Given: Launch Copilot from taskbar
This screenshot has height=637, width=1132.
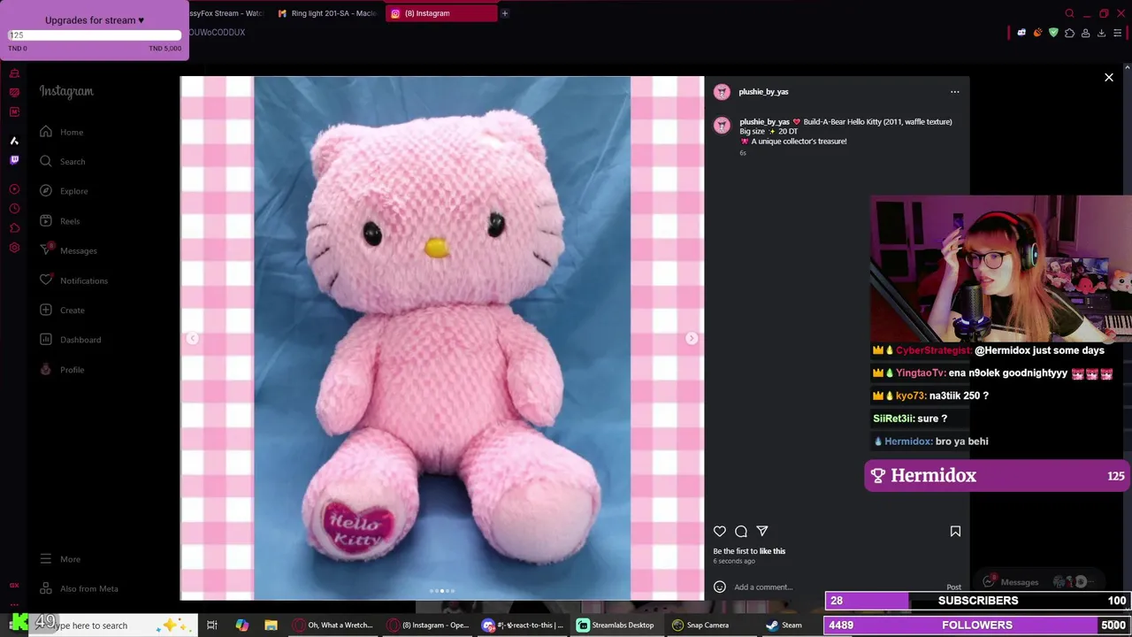Looking at the screenshot, I should coord(242,625).
